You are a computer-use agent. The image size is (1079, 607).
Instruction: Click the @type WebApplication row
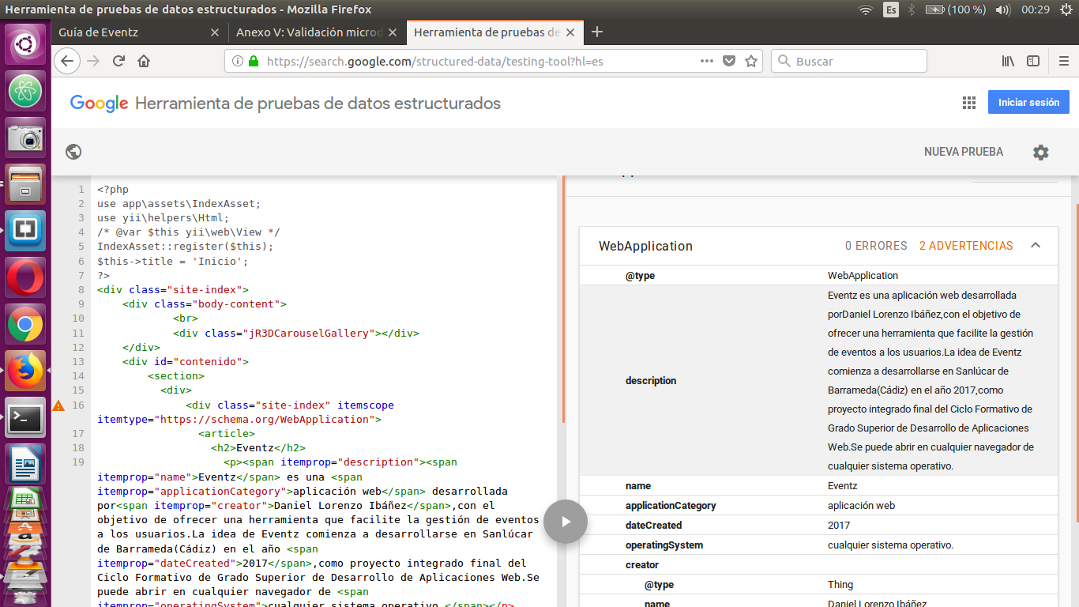coord(818,276)
